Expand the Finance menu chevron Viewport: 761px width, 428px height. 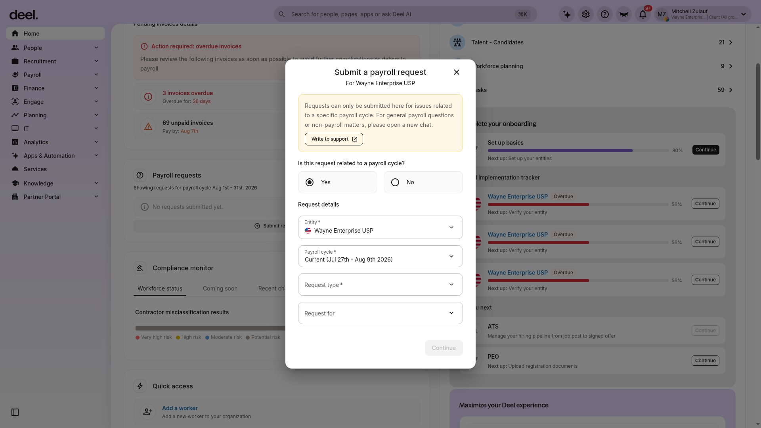[x=96, y=88]
